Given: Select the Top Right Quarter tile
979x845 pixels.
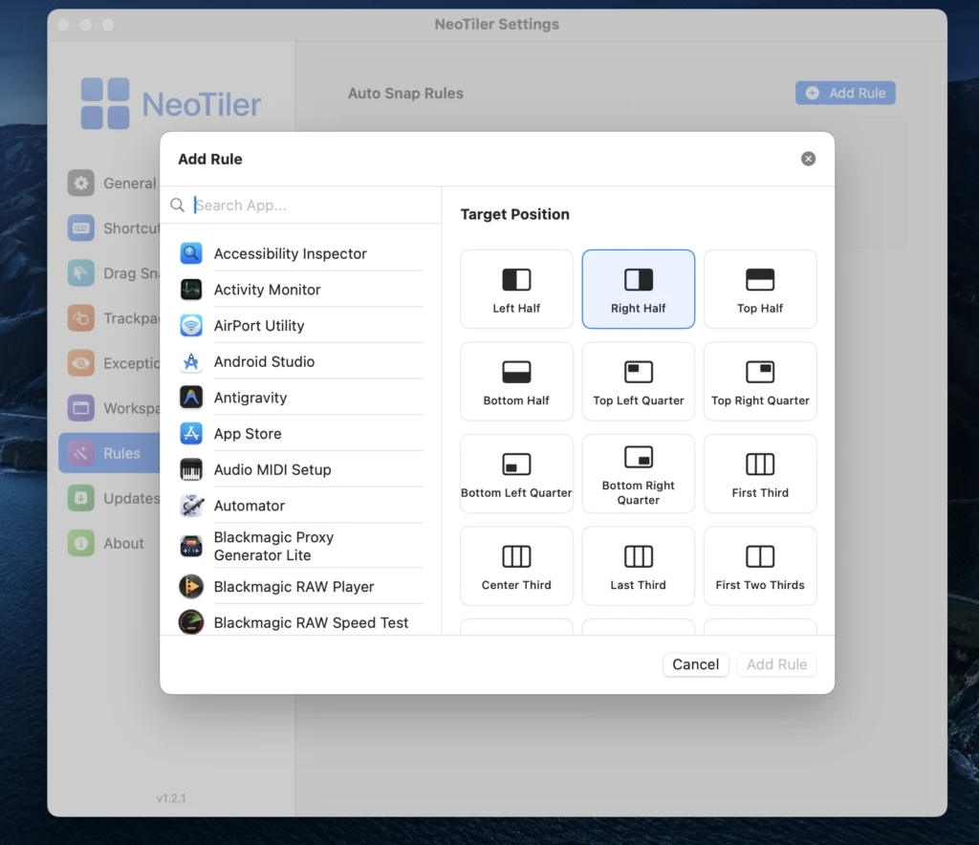Looking at the screenshot, I should point(760,381).
